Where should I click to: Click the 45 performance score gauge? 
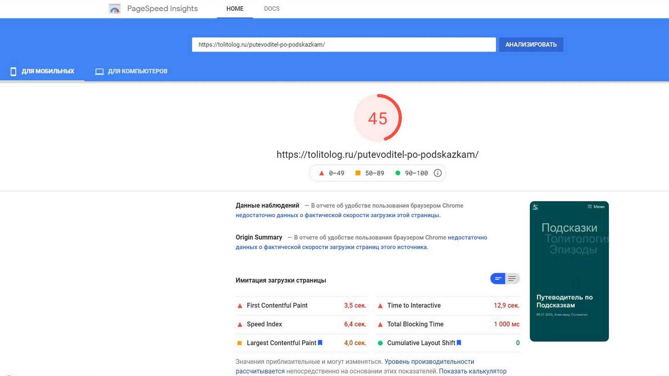pos(378,118)
